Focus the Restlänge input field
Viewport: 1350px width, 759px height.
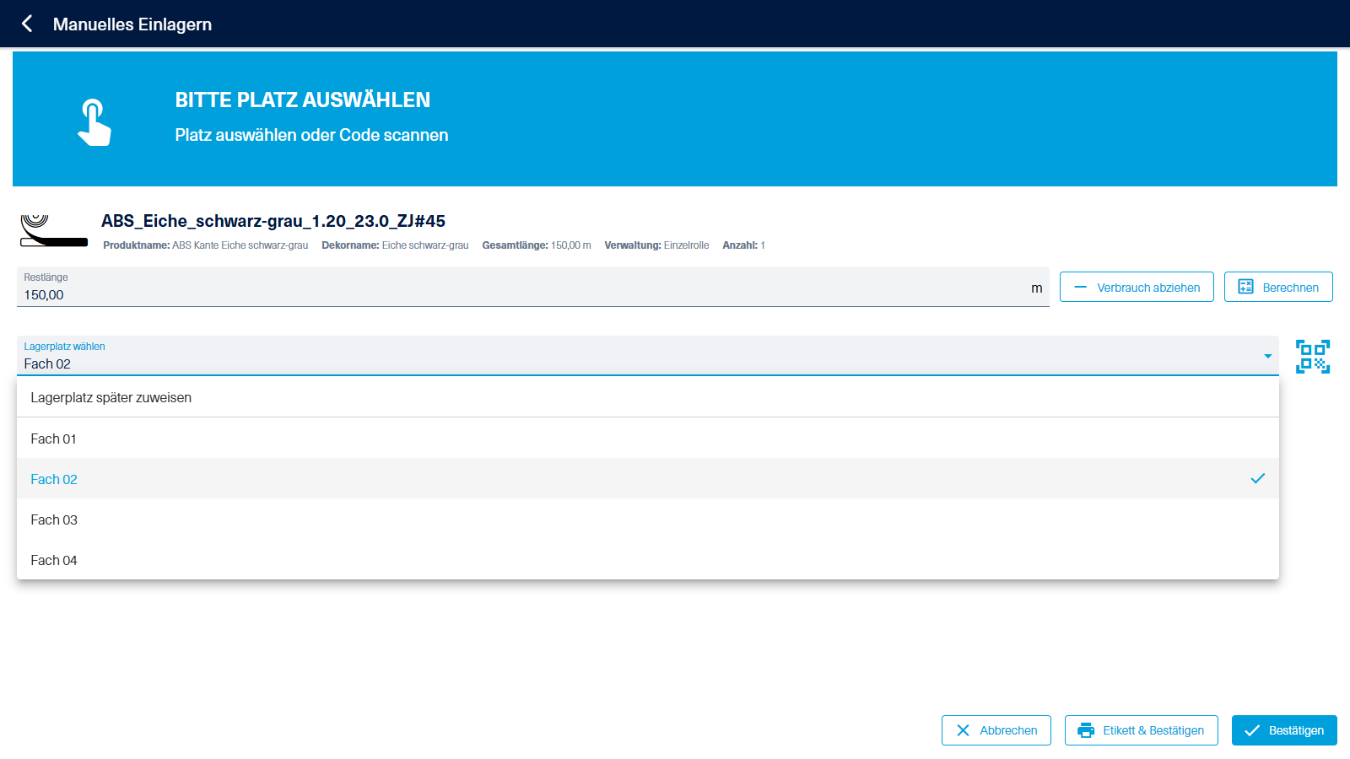pos(533,287)
